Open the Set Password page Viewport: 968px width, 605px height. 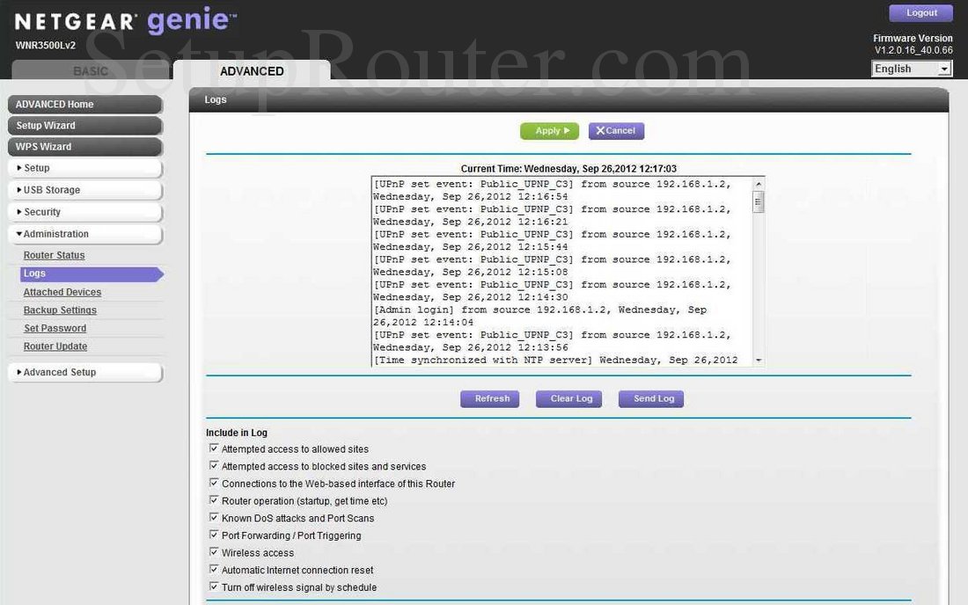tap(55, 328)
